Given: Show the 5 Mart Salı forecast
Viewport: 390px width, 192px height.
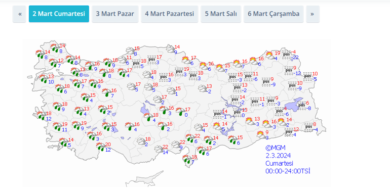Looking at the screenshot, I should click(x=221, y=14).
